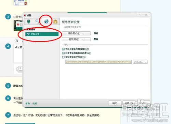Click the 程序更新设置 heading text
The height and width of the screenshot is (124, 171).
[x=71, y=22]
